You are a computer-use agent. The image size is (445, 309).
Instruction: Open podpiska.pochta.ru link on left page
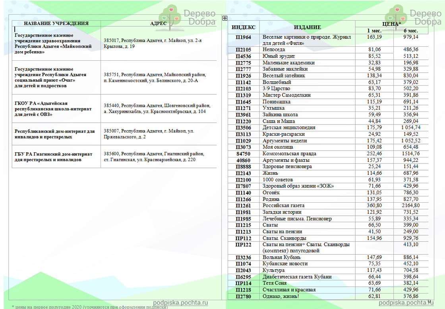point(181,303)
